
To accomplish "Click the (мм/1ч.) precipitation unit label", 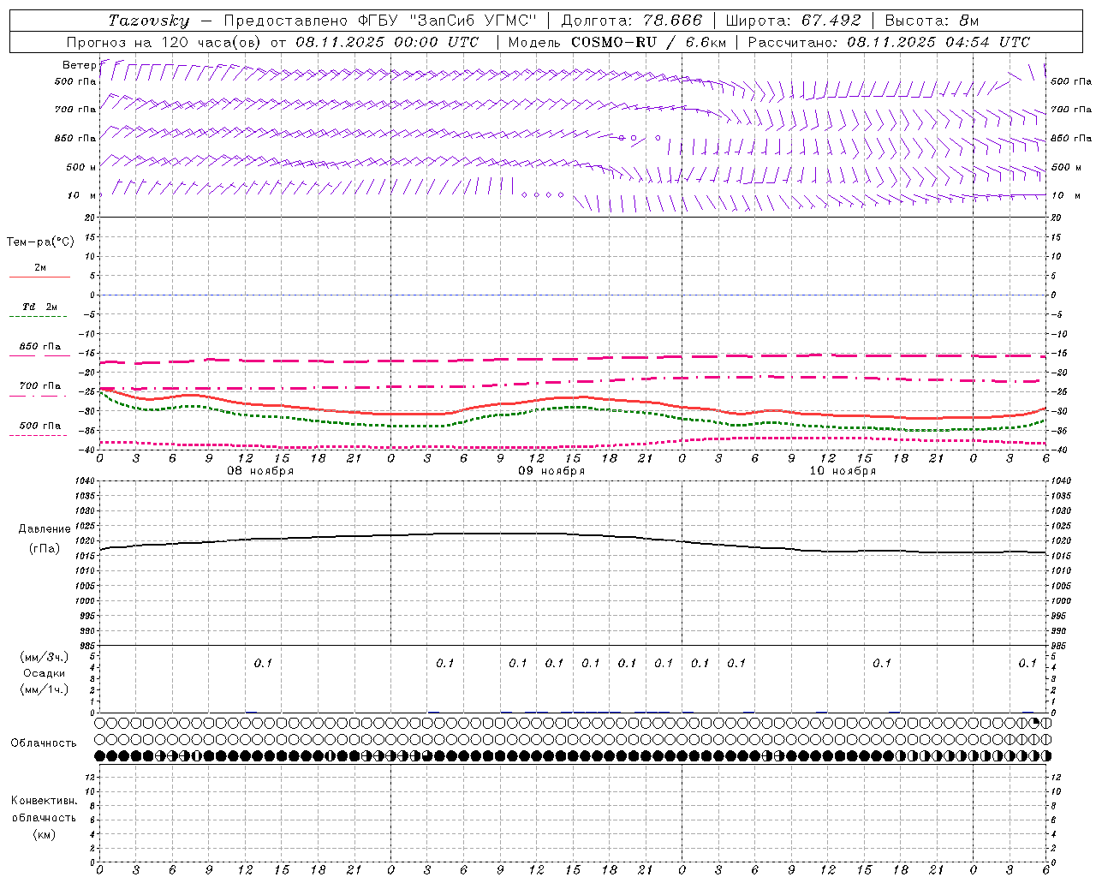I will [x=45, y=689].
